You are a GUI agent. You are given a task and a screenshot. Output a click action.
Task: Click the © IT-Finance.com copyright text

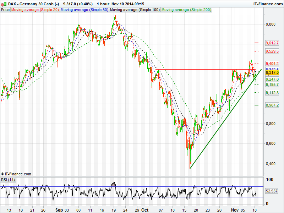click(16, 174)
